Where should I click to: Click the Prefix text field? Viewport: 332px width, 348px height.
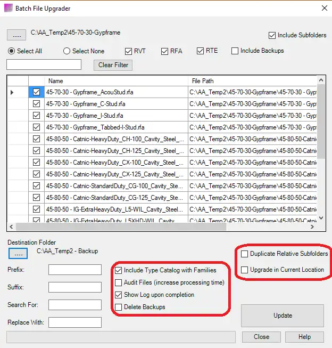(75, 270)
